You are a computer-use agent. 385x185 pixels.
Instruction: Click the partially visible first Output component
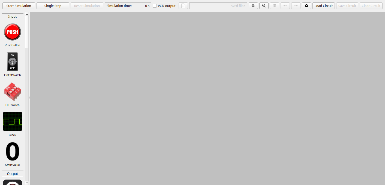[13, 182]
